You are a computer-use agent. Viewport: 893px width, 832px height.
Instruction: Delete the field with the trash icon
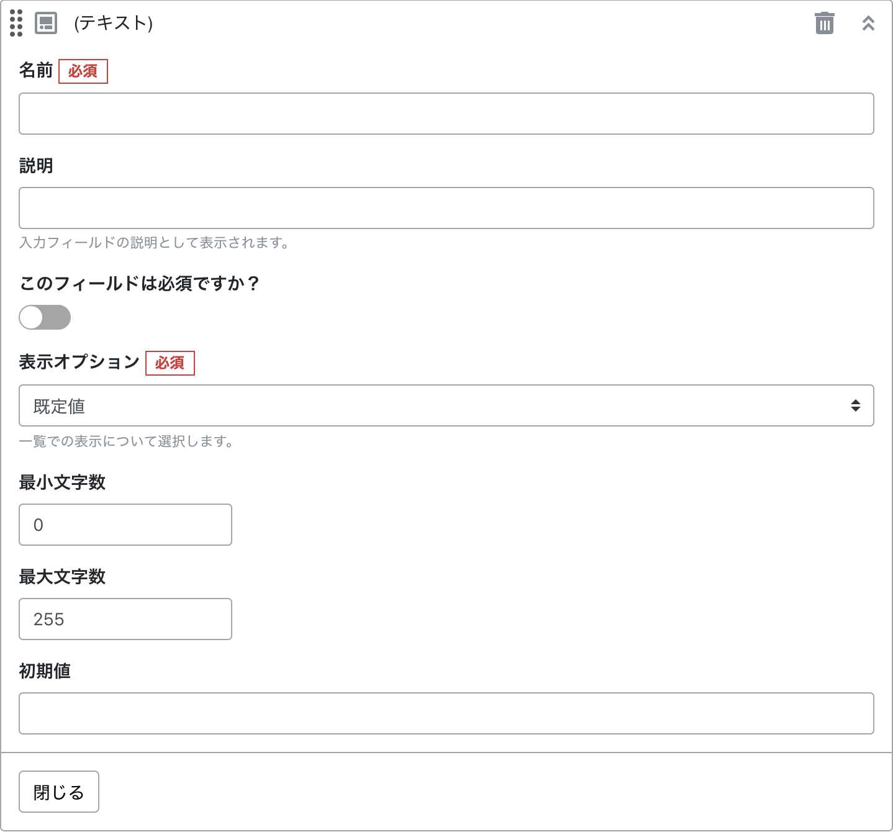tap(824, 24)
